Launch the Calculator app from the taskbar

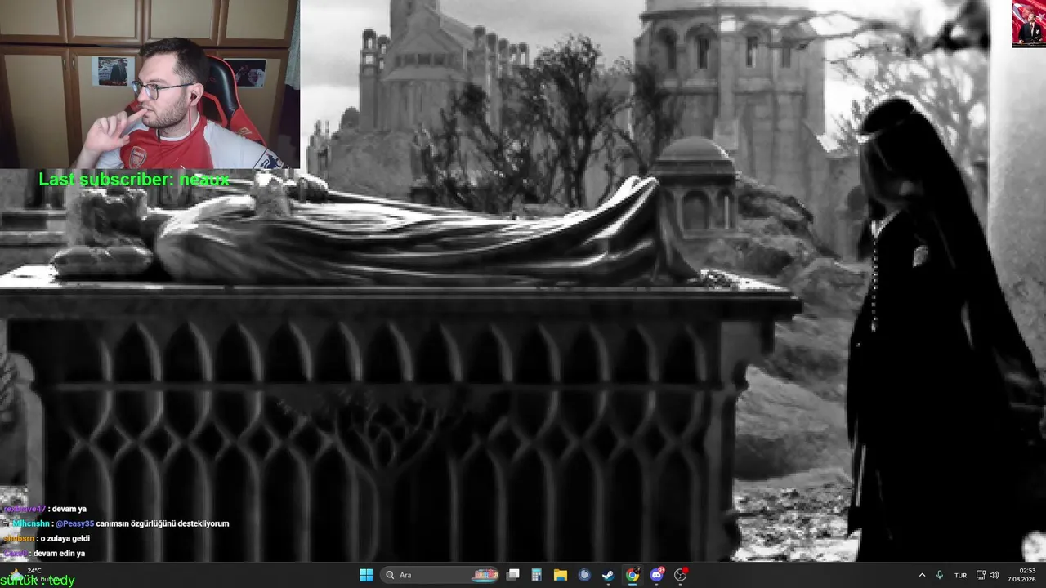(x=537, y=575)
